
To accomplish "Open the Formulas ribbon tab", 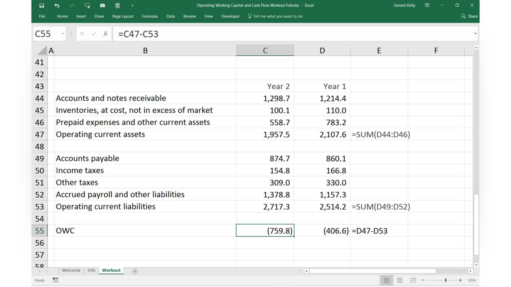I will coord(150,16).
